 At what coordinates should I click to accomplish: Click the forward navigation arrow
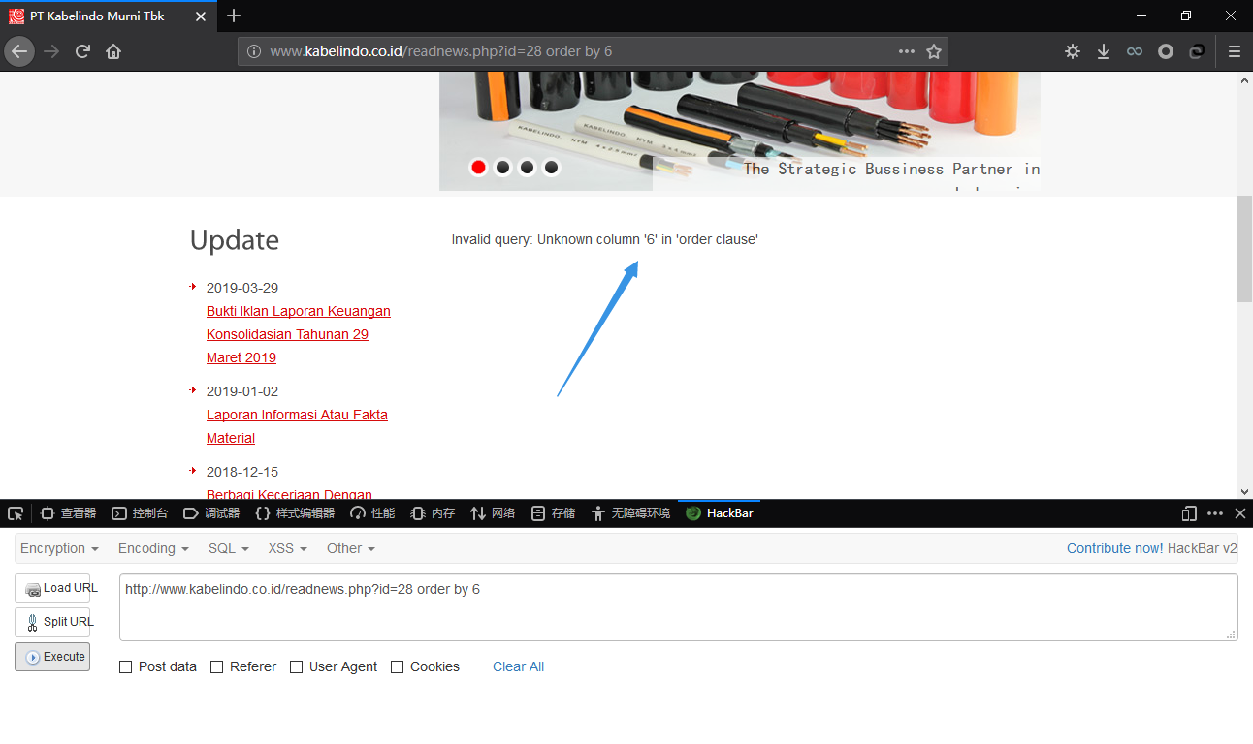tap(51, 51)
